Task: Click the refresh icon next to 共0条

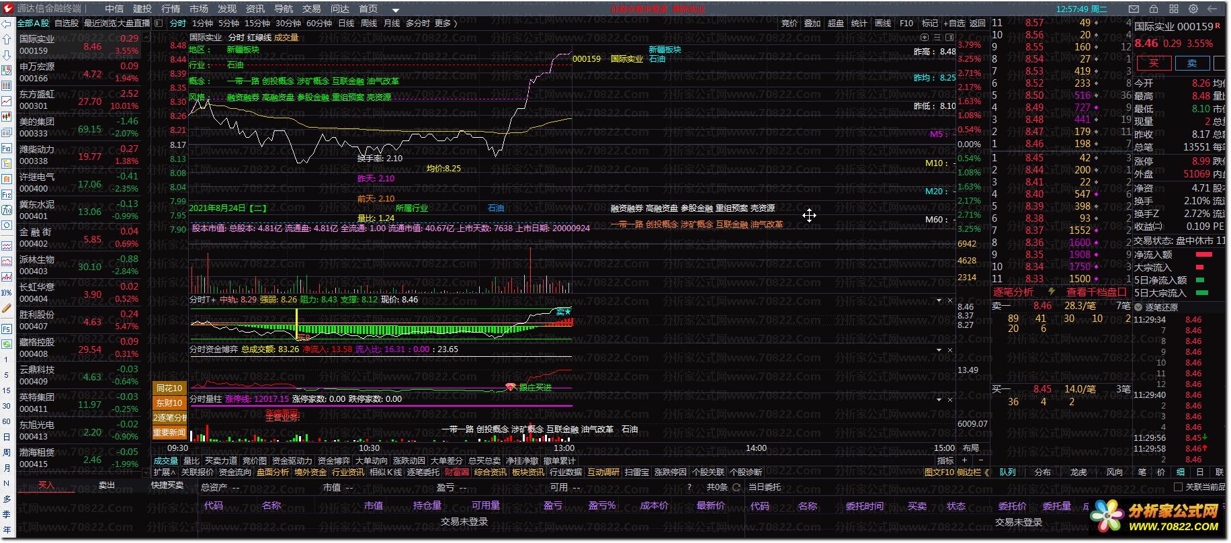Action: click(x=736, y=487)
